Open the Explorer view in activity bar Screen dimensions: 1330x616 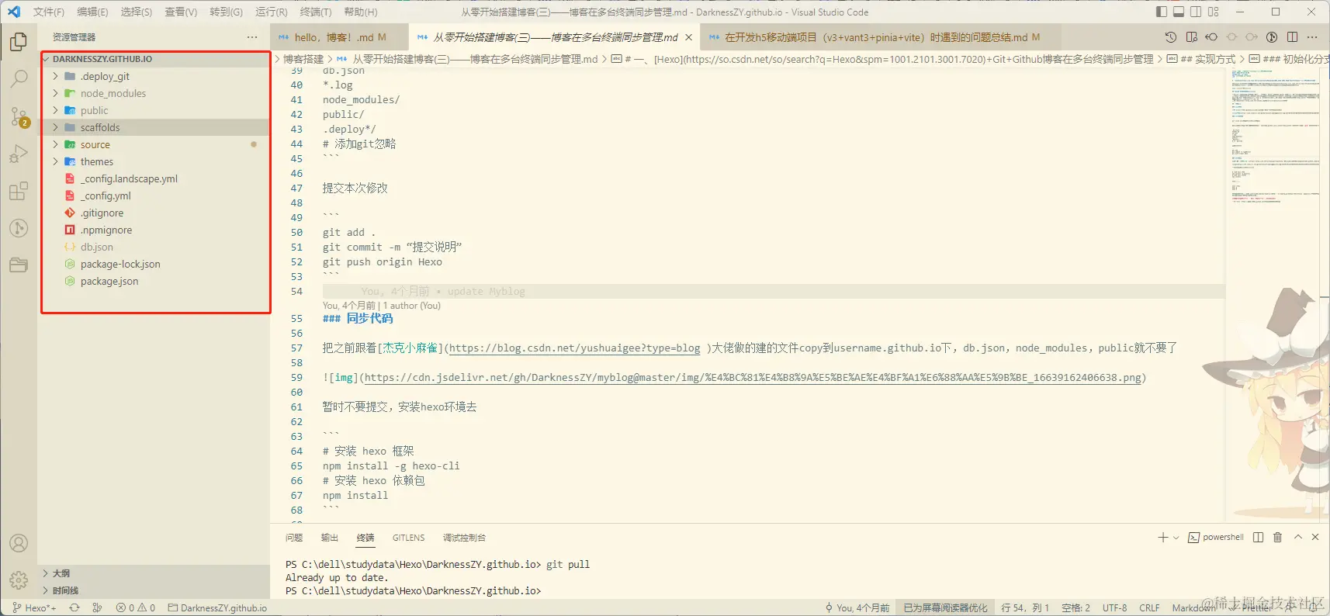pos(19,42)
